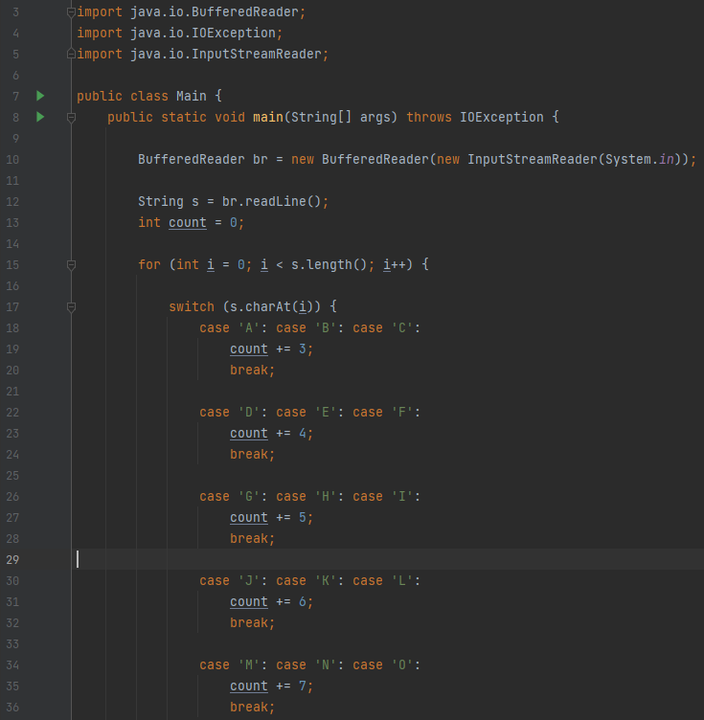
Task: Collapse the imports fold end marker on line 5
Action: 71,54
